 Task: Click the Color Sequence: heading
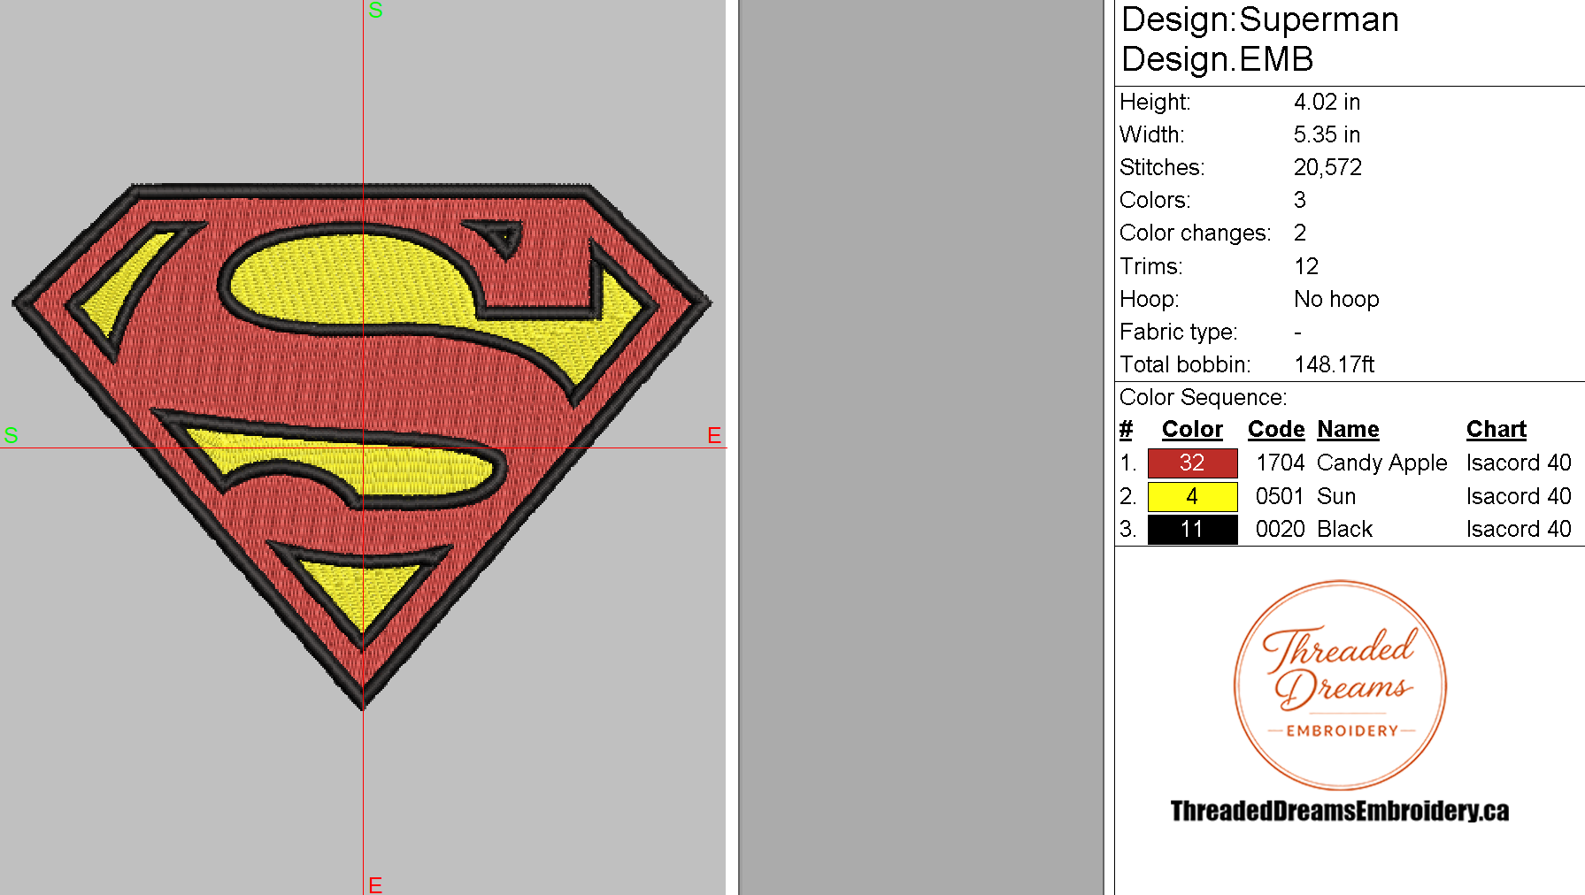pos(1203,397)
